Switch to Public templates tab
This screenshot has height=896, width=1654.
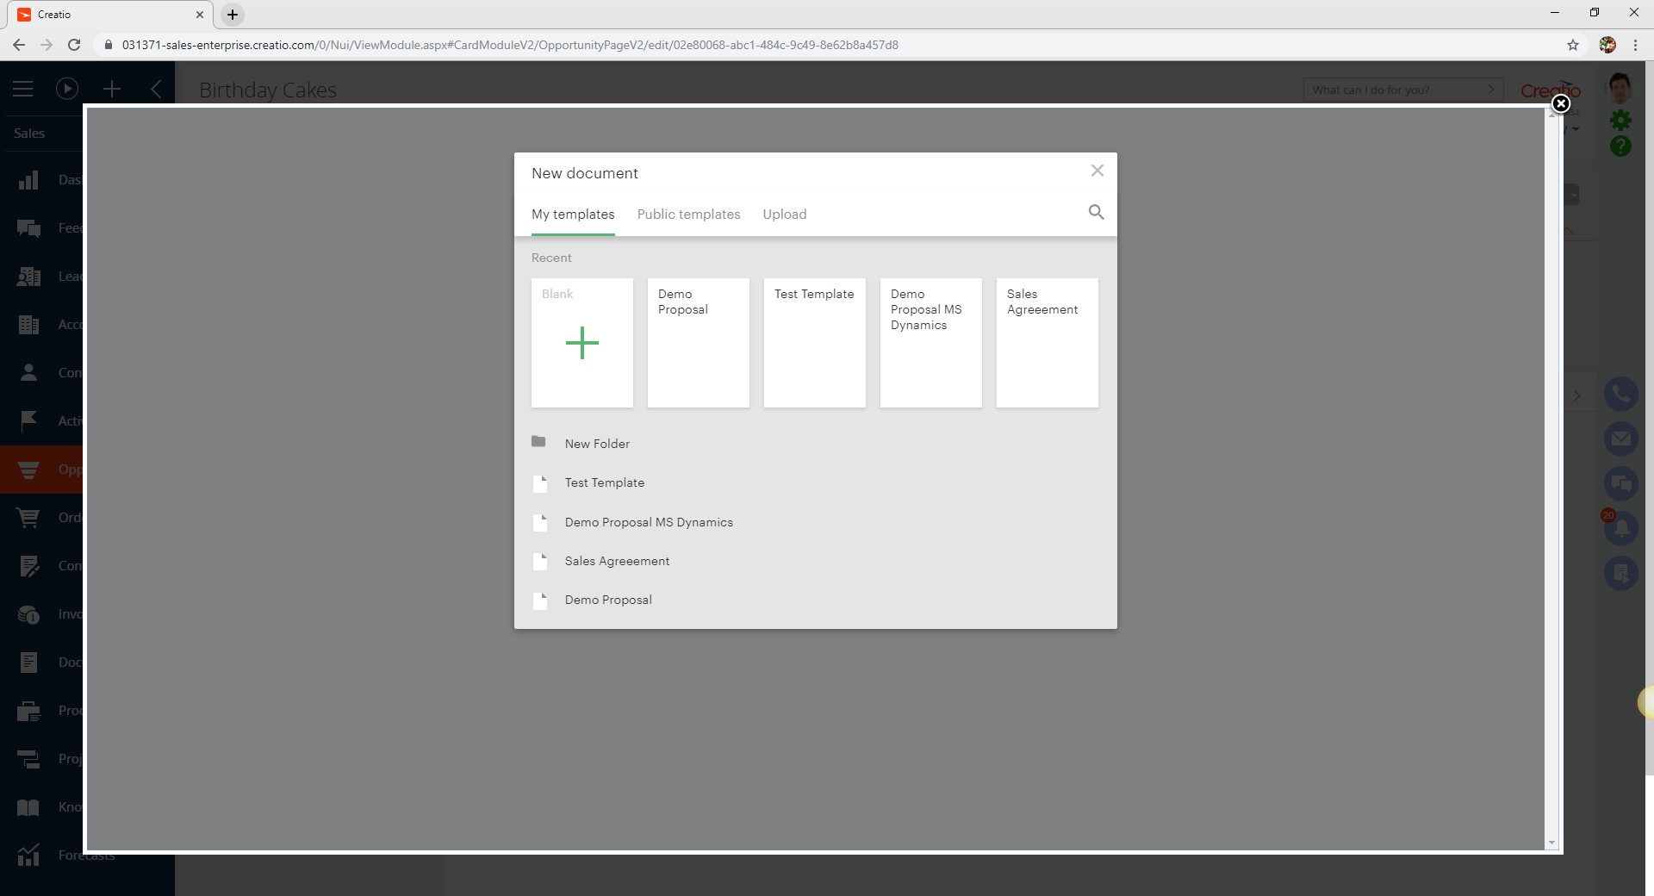[x=688, y=215]
